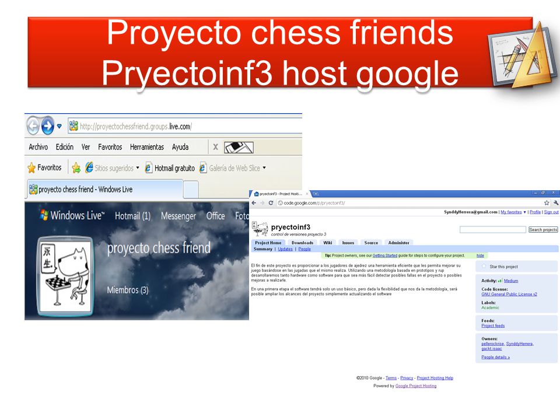
Task: Click the Medium activity link
Action: coord(511,281)
